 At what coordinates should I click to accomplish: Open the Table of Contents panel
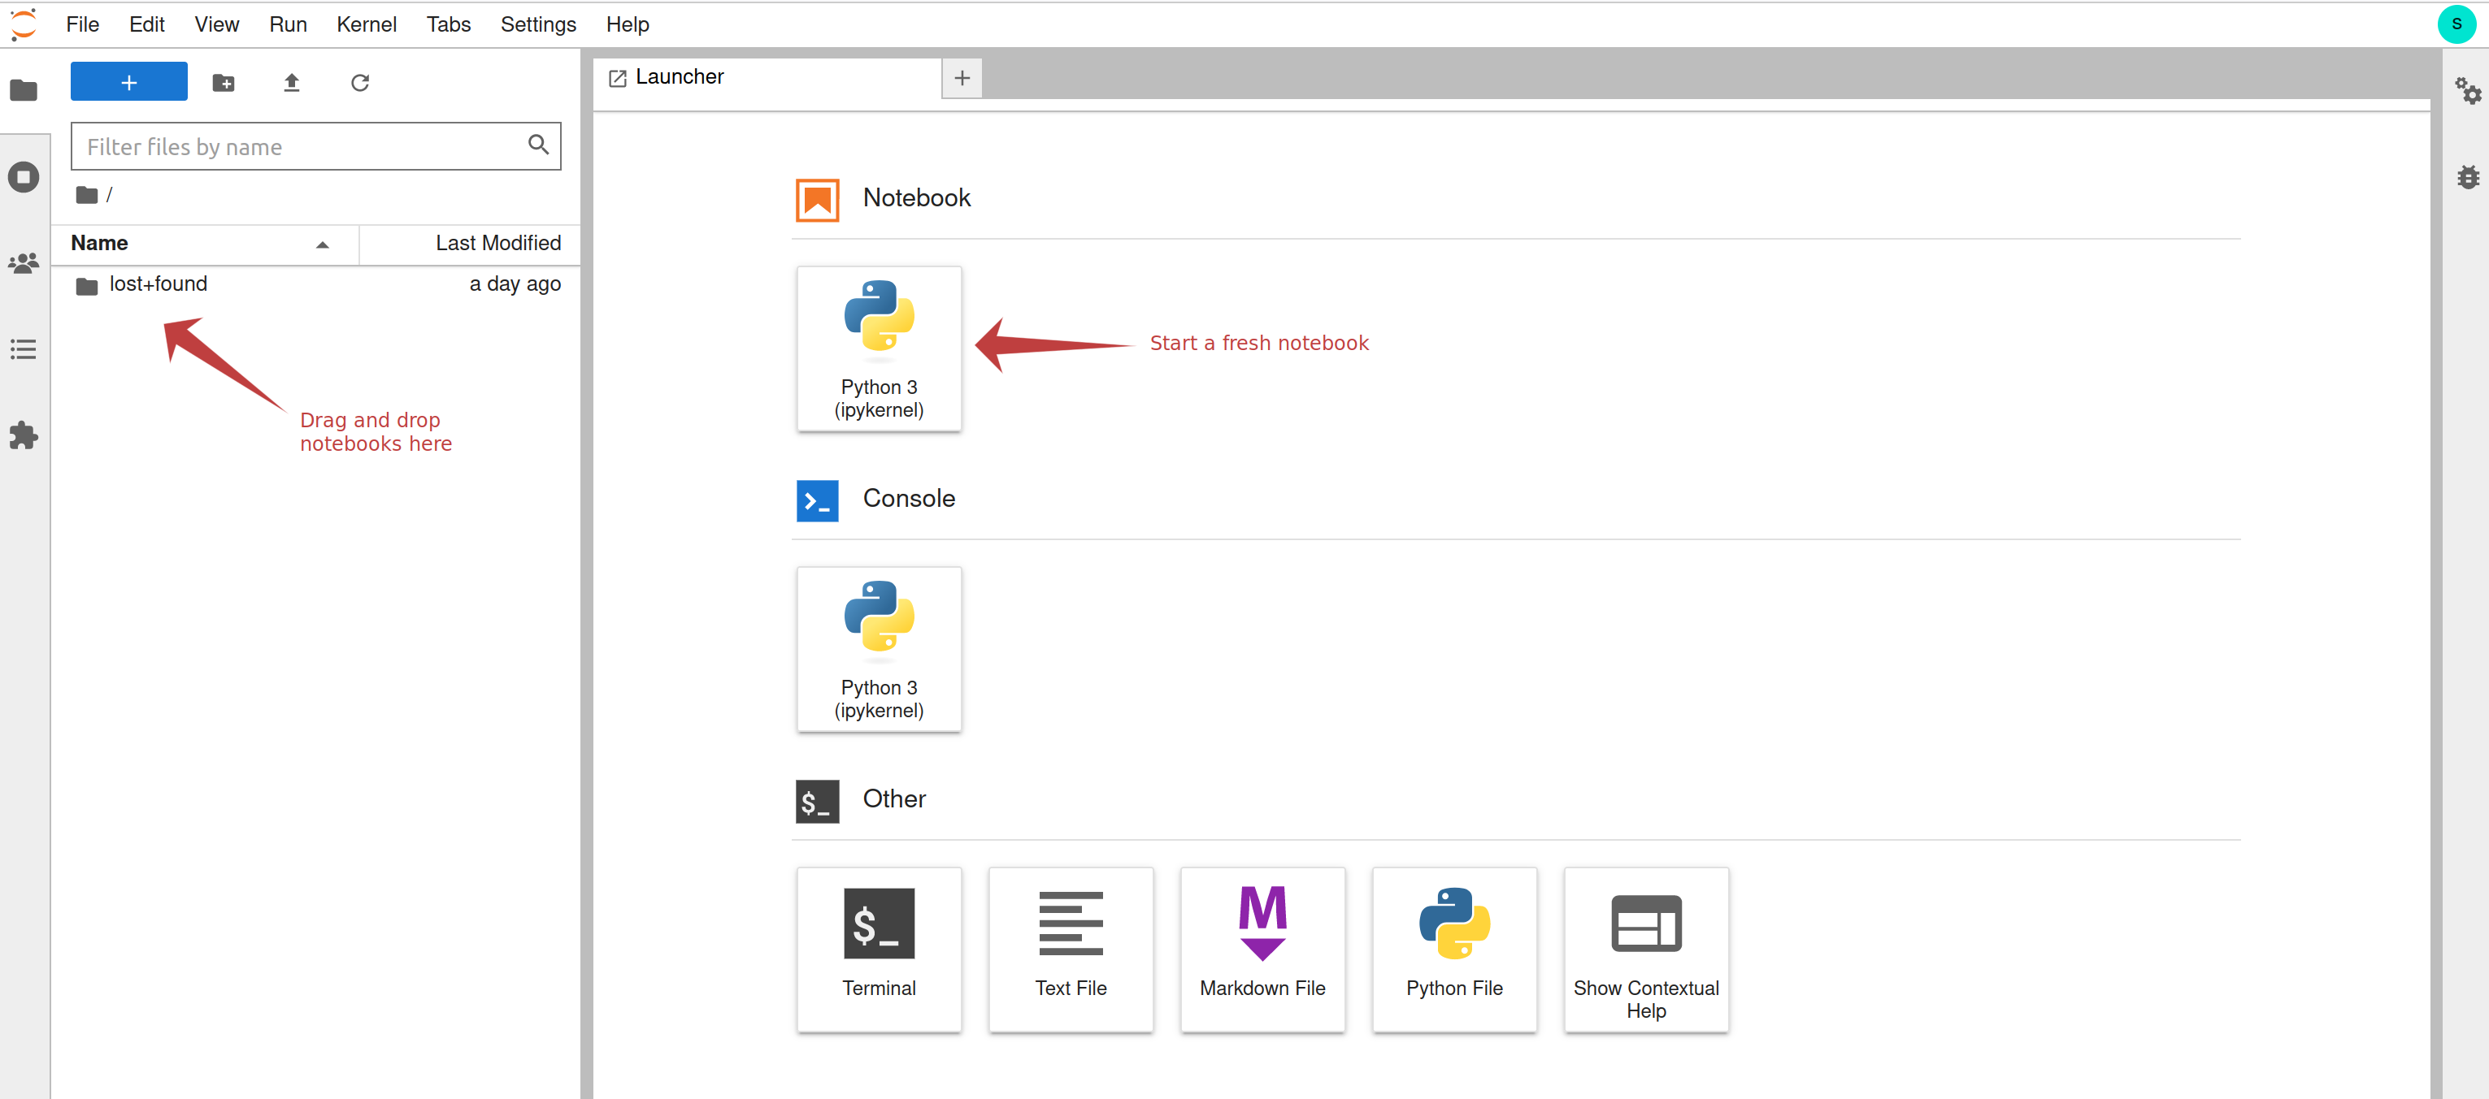(24, 348)
